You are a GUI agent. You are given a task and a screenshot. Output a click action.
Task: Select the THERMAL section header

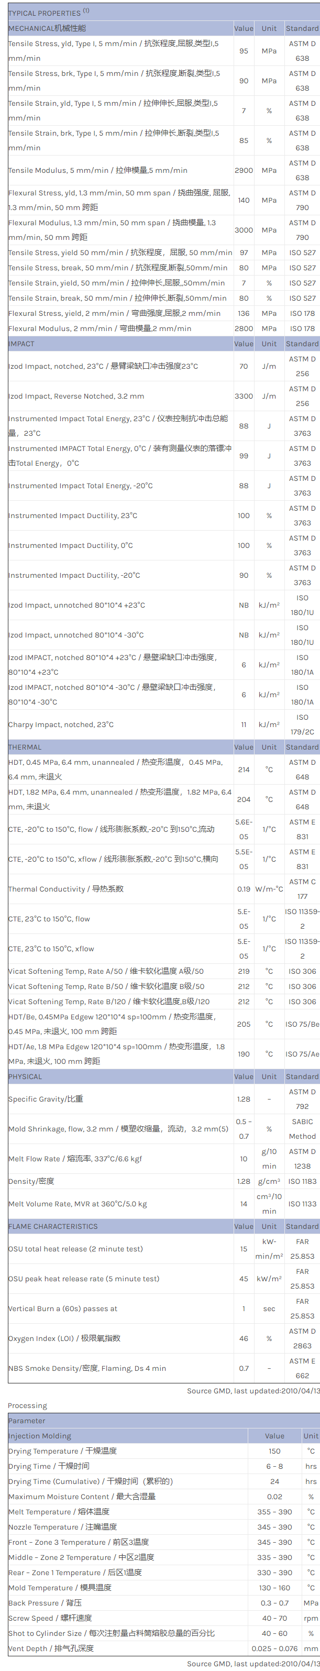pos(25,747)
